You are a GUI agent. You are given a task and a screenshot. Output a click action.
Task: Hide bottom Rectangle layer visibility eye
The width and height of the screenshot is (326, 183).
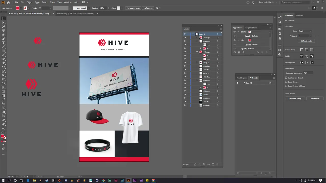click(x=185, y=105)
